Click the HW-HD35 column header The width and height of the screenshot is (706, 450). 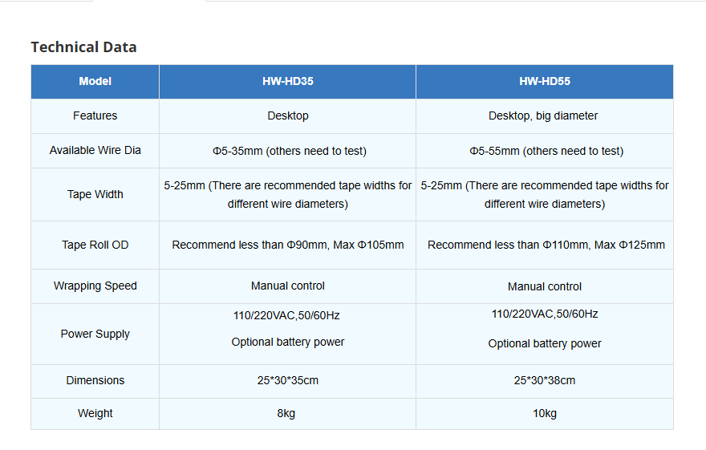click(x=288, y=82)
